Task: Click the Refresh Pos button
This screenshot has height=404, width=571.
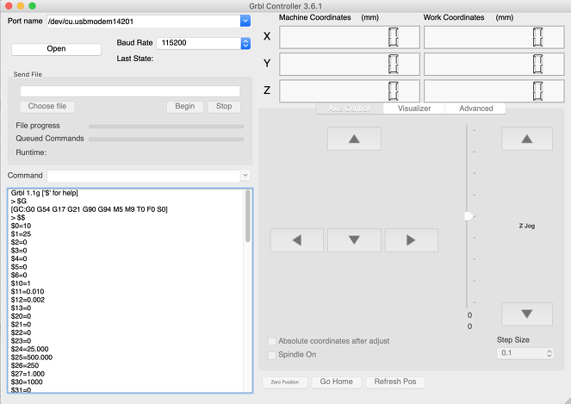Action: (395, 382)
